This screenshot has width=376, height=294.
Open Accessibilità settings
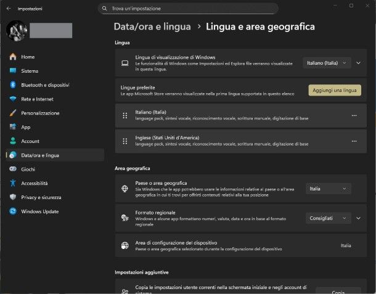(x=55, y=183)
